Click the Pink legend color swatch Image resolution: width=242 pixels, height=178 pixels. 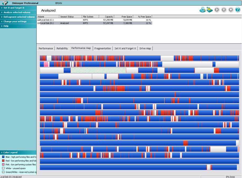3,164
